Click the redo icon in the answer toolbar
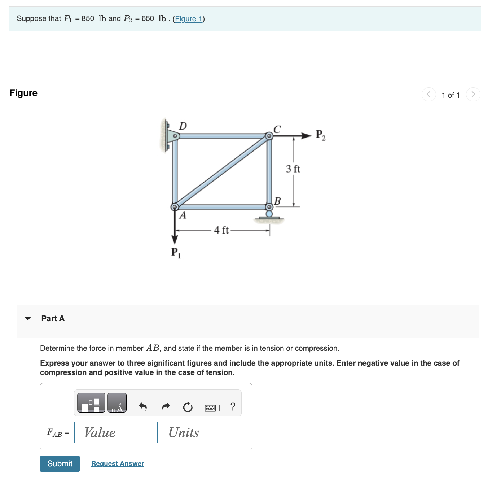The image size is (488, 480). pos(166,406)
